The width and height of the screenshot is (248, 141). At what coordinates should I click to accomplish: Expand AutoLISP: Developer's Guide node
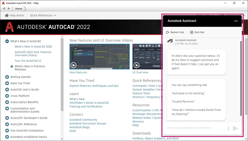(7, 118)
